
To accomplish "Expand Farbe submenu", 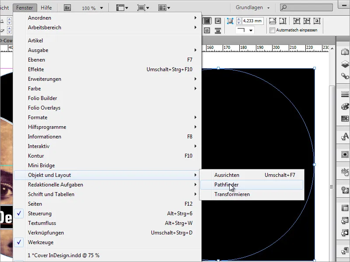I will tap(107, 89).
